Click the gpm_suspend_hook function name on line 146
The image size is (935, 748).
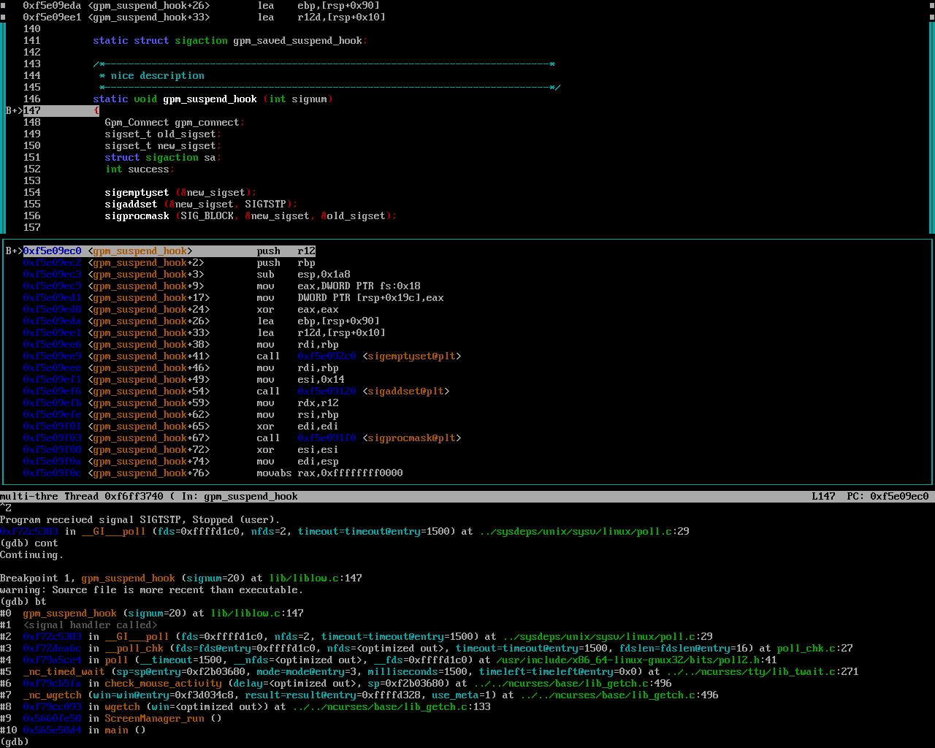(x=210, y=99)
